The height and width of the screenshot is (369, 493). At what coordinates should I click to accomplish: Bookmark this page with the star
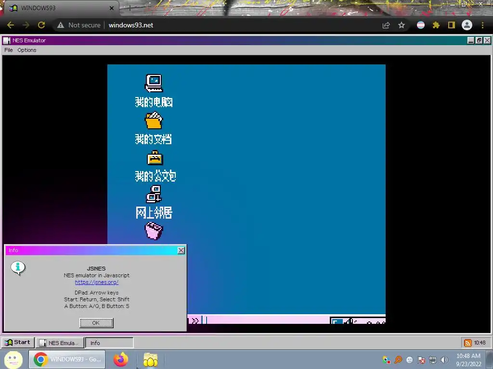(x=402, y=25)
